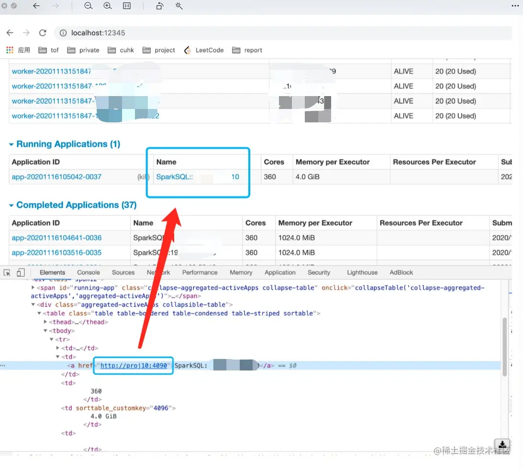
Task: Collapse the table node in DevTools
Action: [x=39, y=313]
